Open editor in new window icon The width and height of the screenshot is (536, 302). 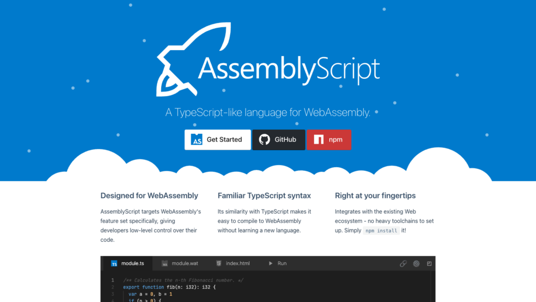429,264
